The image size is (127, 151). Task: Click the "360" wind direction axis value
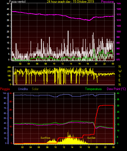click(x=9, y=67)
